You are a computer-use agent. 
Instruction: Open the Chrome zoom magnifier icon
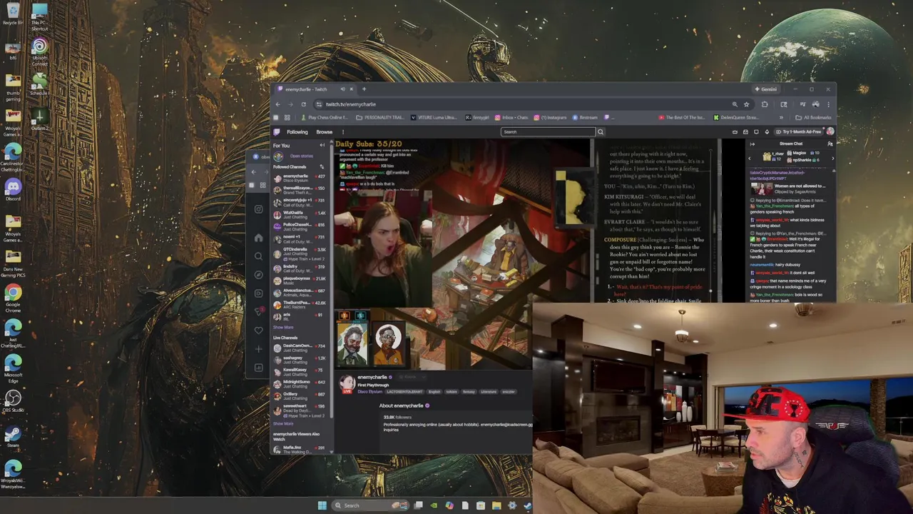coord(735,104)
